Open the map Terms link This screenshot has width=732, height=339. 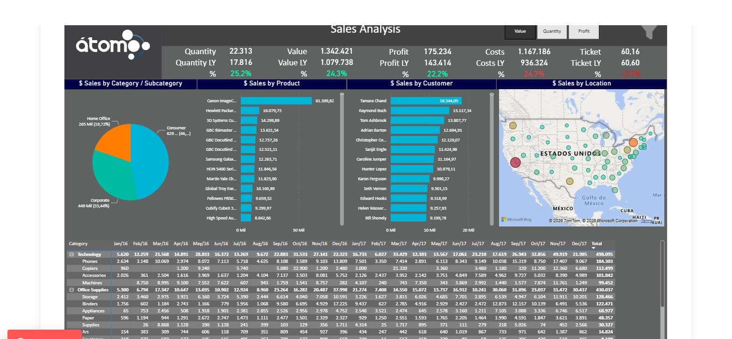click(x=647, y=221)
